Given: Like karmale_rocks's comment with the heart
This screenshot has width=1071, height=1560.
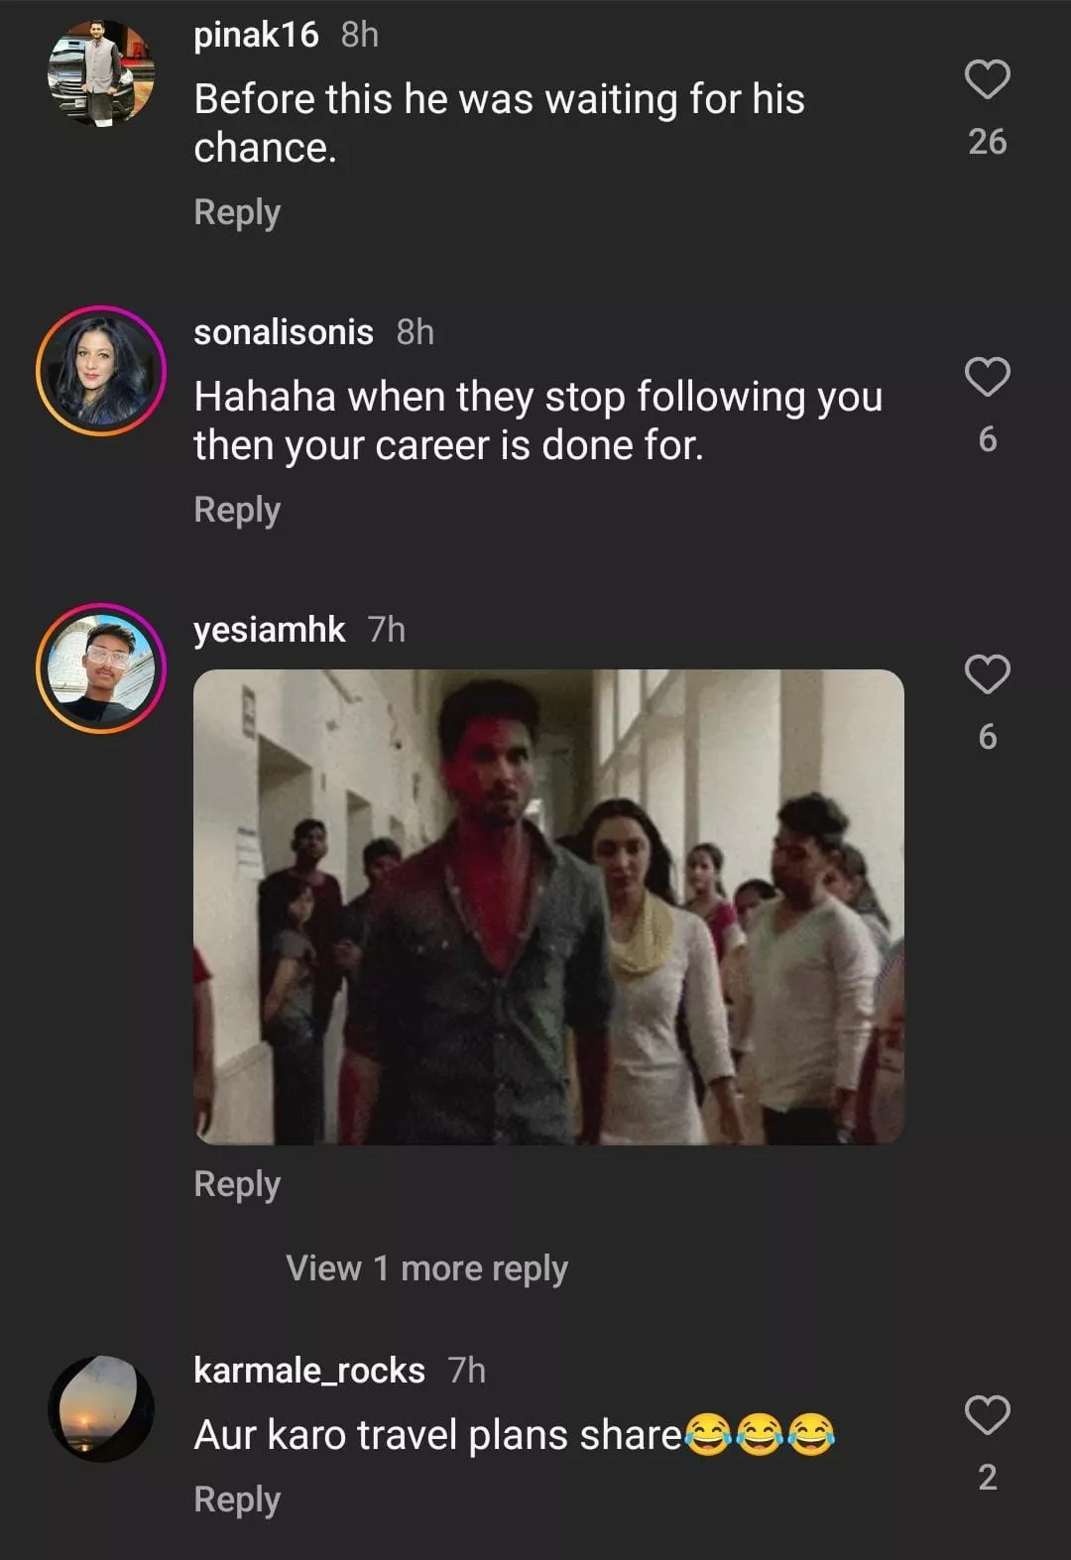Looking at the screenshot, I should [987, 1415].
